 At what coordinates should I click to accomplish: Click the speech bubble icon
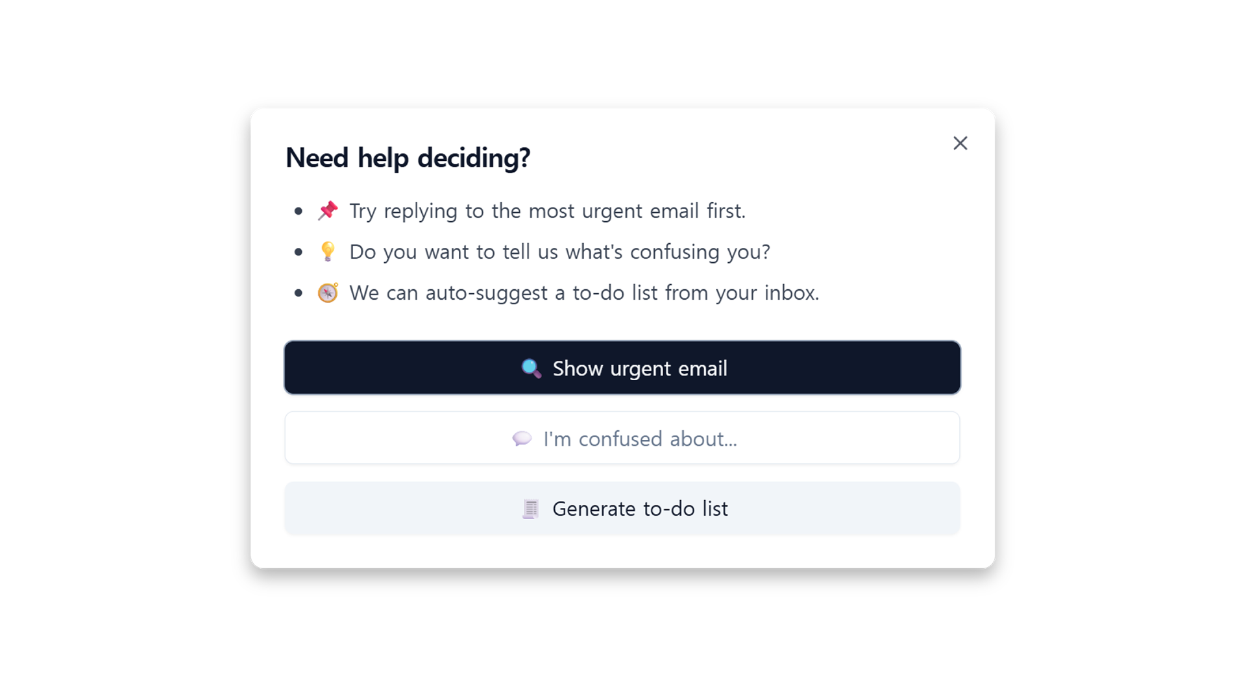pyautogui.click(x=522, y=439)
